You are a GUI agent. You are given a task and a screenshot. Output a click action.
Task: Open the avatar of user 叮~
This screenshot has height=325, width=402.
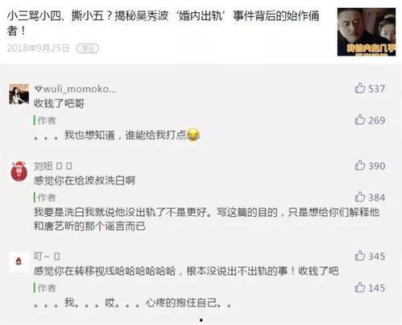(19, 262)
